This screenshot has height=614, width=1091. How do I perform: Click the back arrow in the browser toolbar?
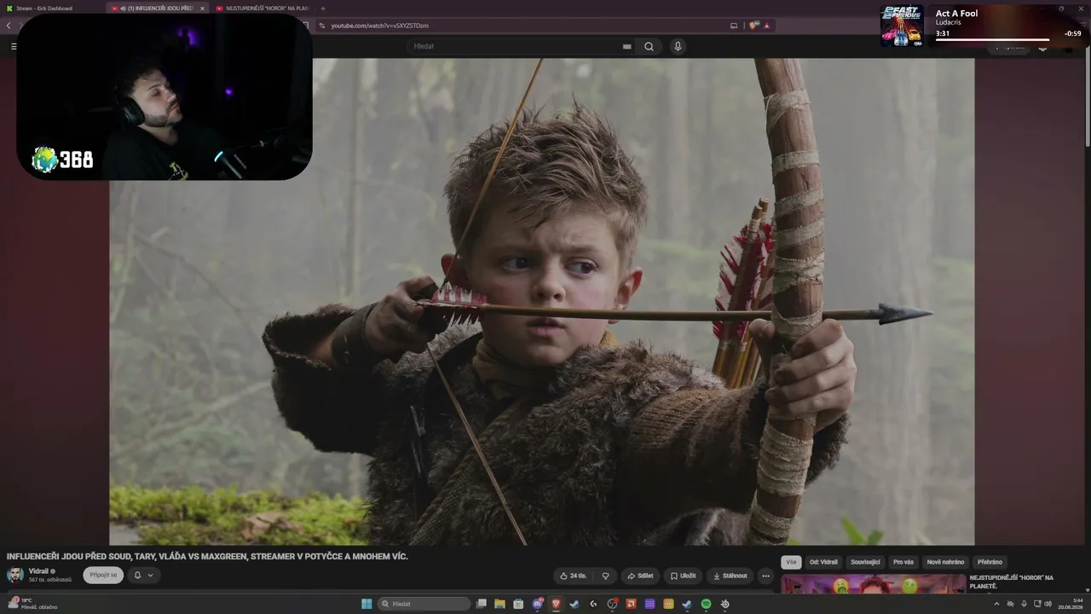(x=9, y=26)
